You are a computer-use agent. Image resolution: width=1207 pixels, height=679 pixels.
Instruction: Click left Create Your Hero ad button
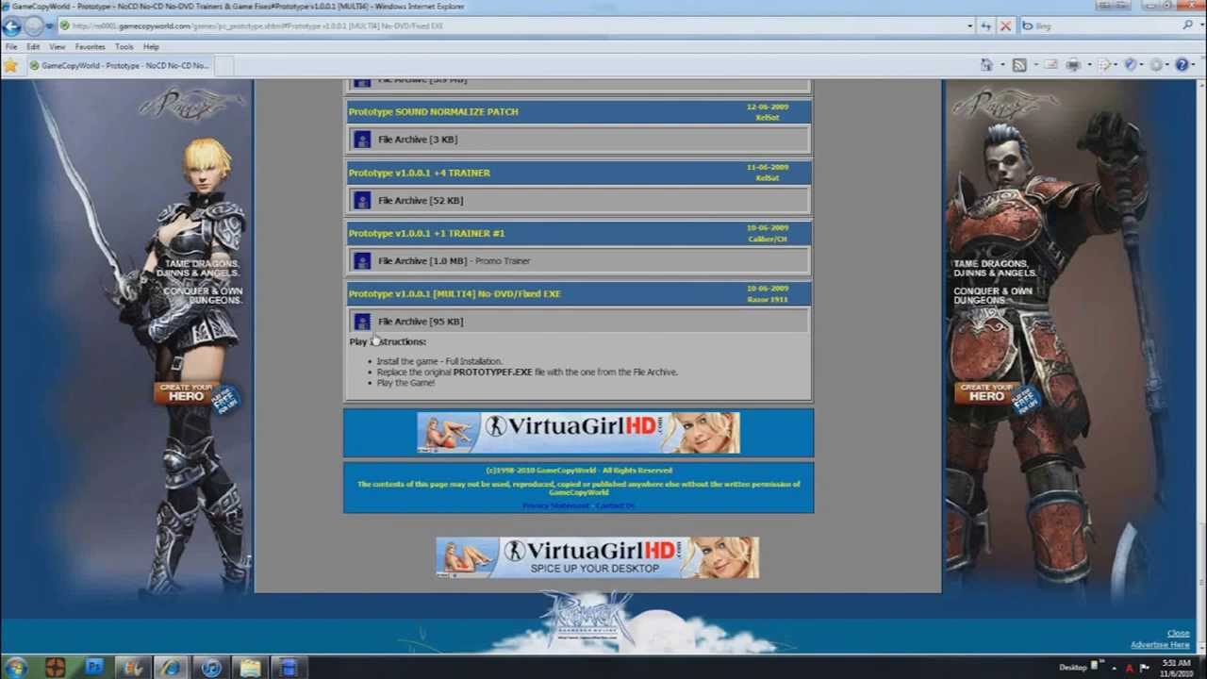click(186, 393)
